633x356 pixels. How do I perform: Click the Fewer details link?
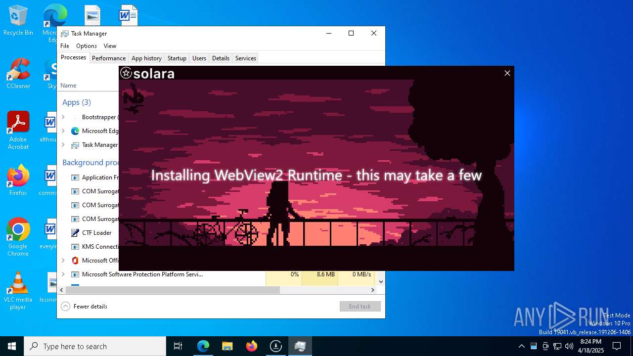pyautogui.click(x=90, y=307)
